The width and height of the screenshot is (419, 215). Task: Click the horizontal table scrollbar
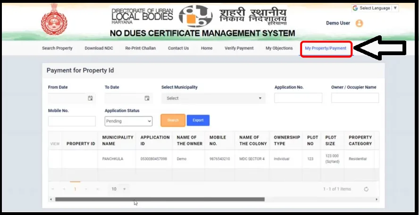pos(159,199)
